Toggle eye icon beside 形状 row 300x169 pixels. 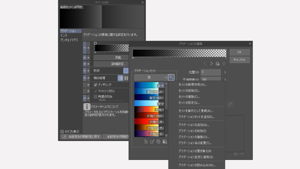coord(85,71)
